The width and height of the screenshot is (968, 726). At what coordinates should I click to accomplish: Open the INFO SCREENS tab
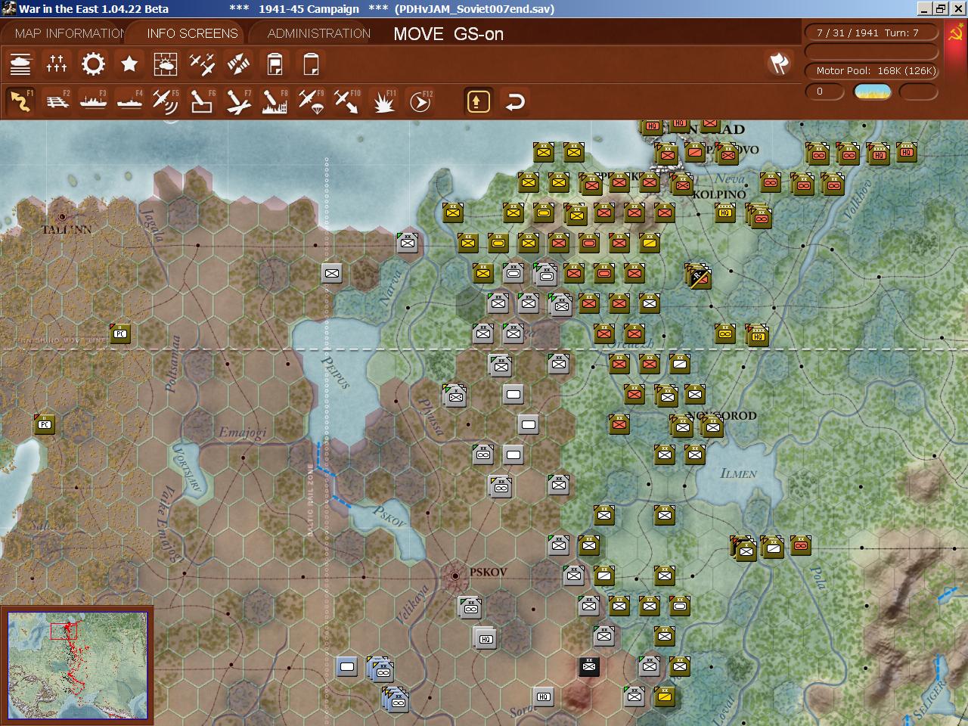(192, 33)
